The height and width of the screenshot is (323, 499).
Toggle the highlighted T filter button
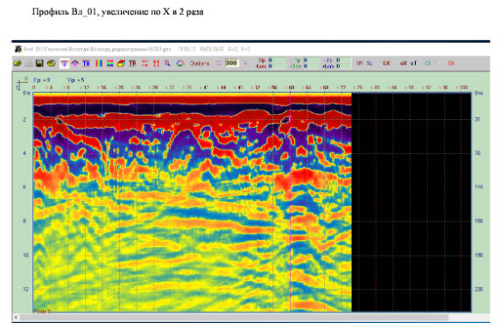tap(64, 63)
